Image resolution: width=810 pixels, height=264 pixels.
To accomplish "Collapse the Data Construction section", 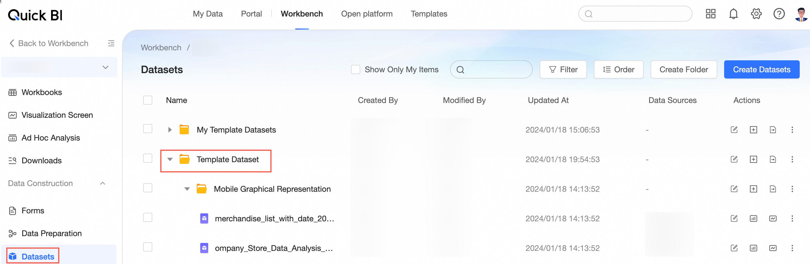I will 102,183.
